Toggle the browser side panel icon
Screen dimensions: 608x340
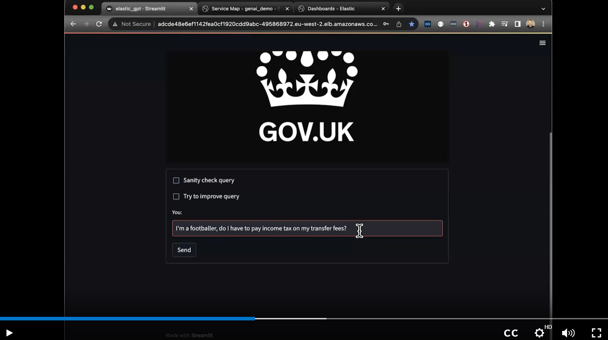point(517,24)
